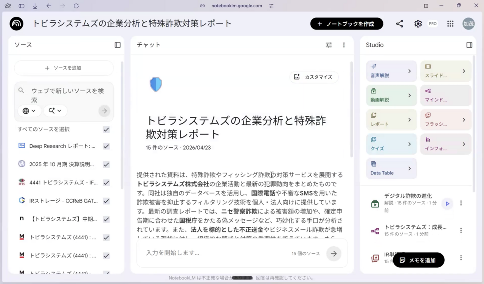Toggle the browser sidebar icon

22,6
